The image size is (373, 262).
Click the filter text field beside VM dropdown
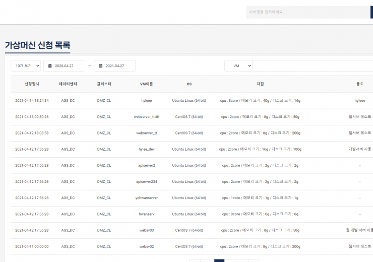tap(313, 66)
